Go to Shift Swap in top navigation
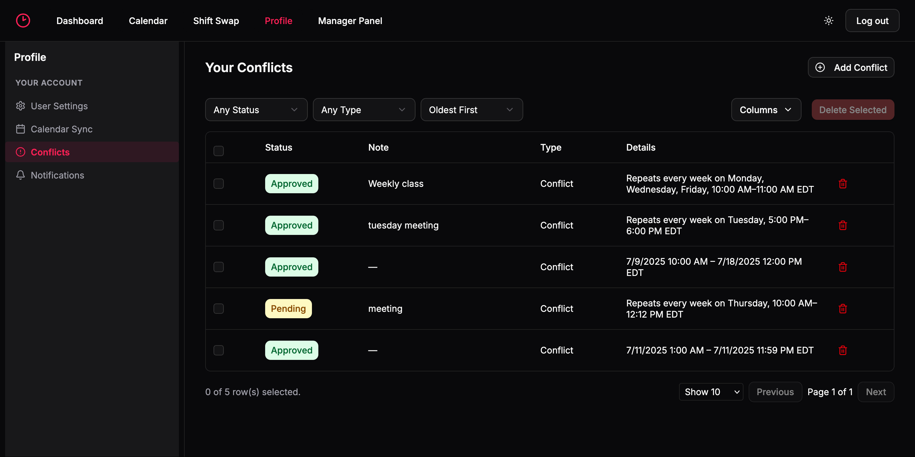915x457 pixels. click(216, 21)
